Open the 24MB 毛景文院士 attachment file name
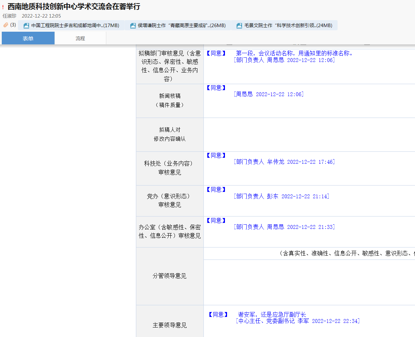 pos(288,25)
